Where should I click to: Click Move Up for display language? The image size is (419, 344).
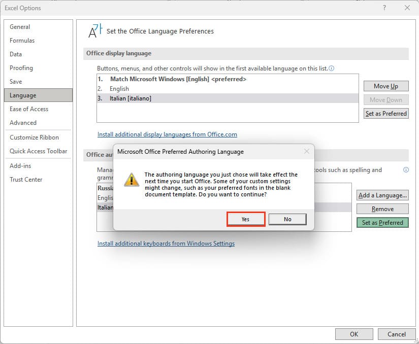[386, 86]
